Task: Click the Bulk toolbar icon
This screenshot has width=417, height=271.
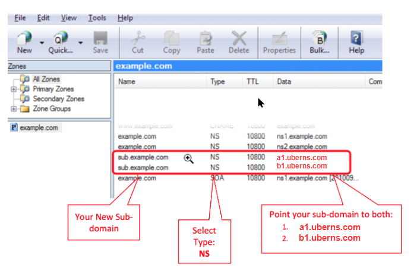Action: tap(320, 39)
